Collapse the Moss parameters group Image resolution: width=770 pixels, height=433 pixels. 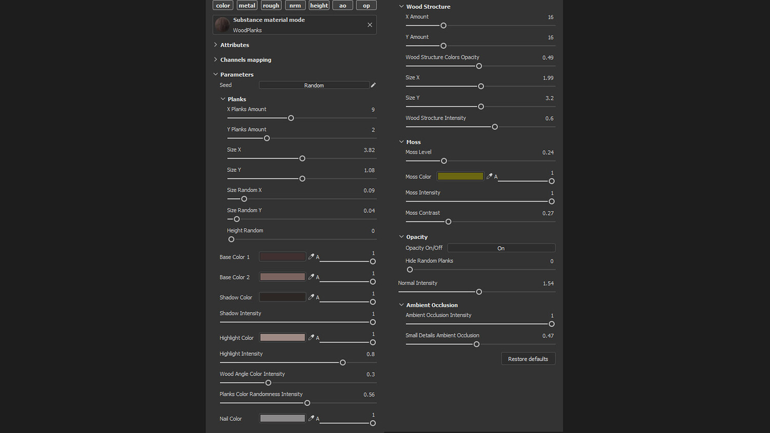coord(401,142)
